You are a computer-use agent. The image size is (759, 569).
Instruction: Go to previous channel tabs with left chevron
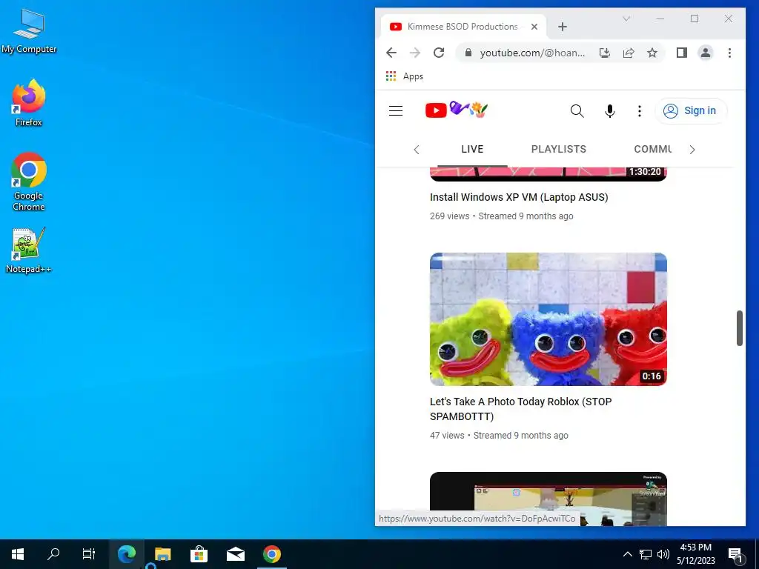[x=417, y=150]
